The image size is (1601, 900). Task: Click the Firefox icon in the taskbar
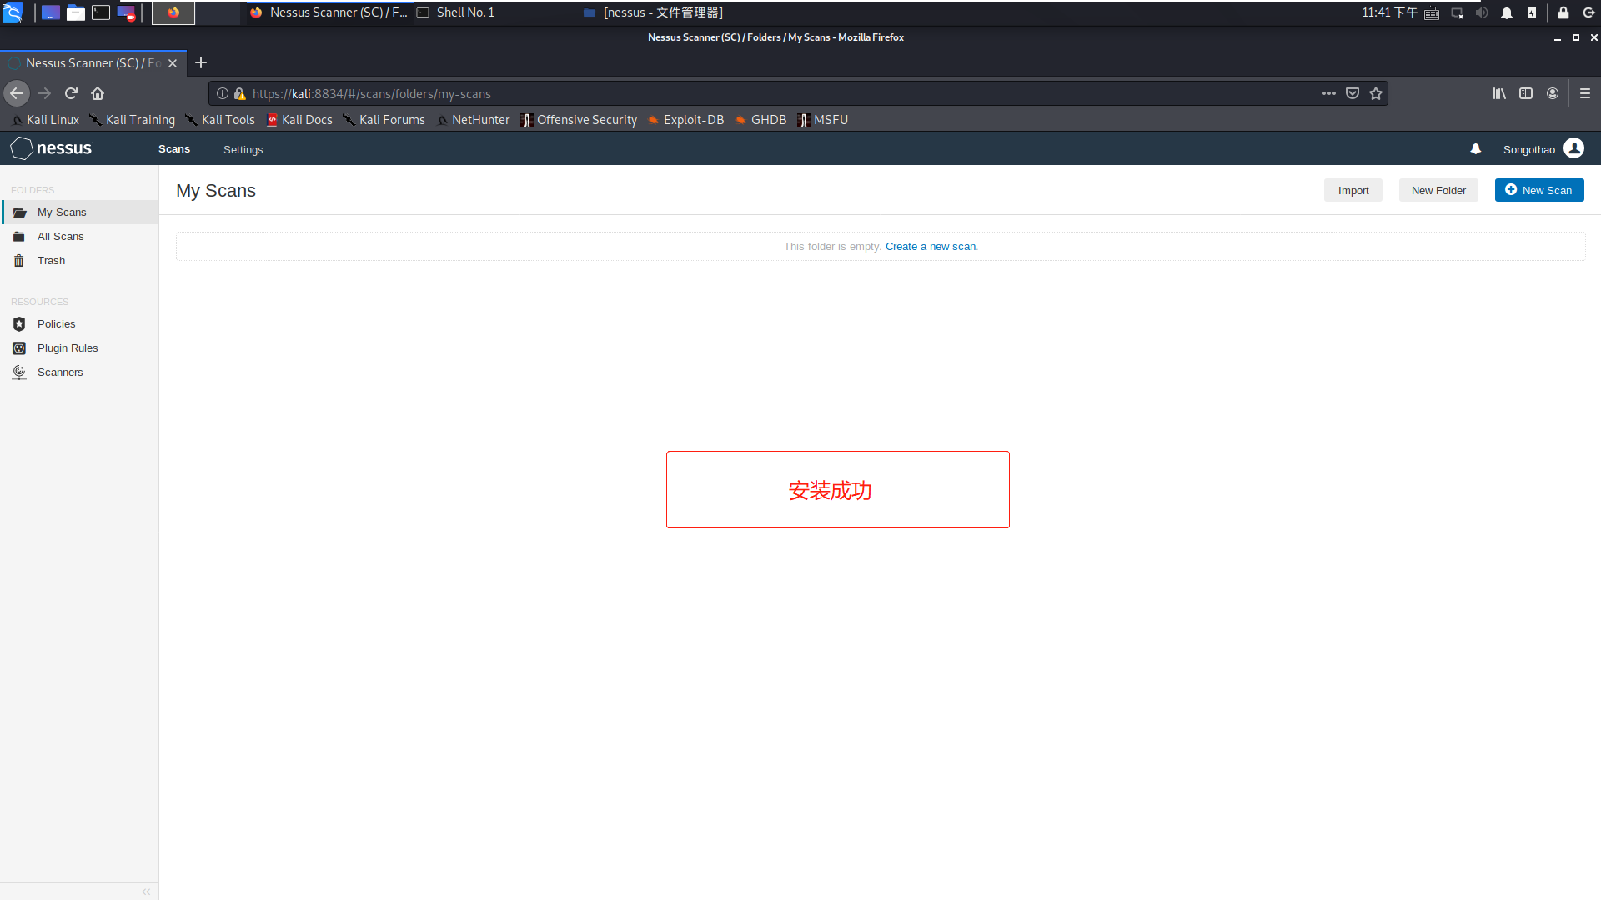click(173, 12)
